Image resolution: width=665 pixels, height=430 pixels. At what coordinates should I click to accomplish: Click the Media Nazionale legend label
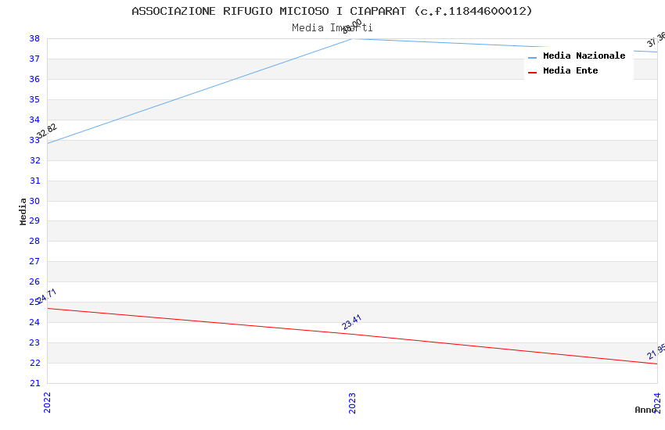584,56
